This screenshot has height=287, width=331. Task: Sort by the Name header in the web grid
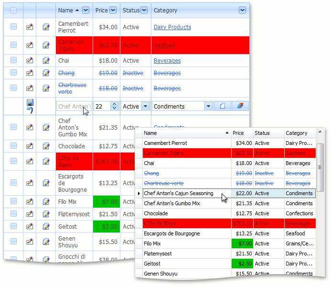pyautogui.click(x=65, y=11)
